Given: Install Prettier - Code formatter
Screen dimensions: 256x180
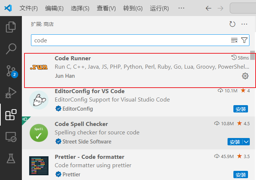Looking at the screenshot, I should point(240,175).
